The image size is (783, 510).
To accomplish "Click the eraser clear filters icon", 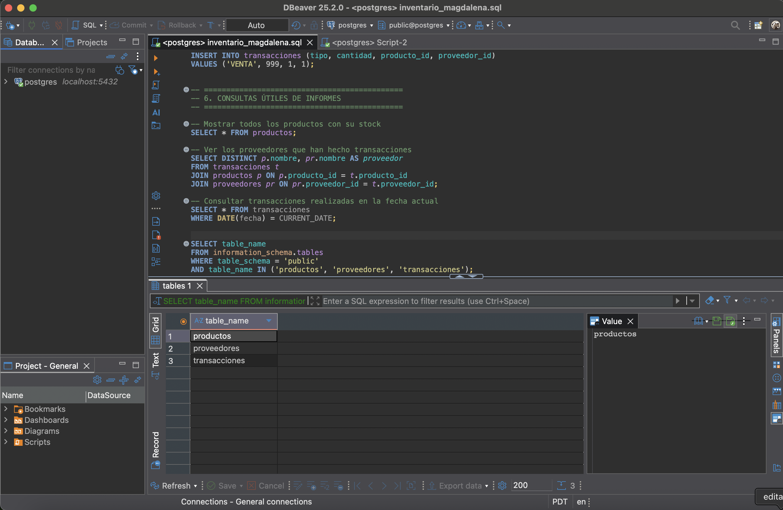I will [710, 300].
